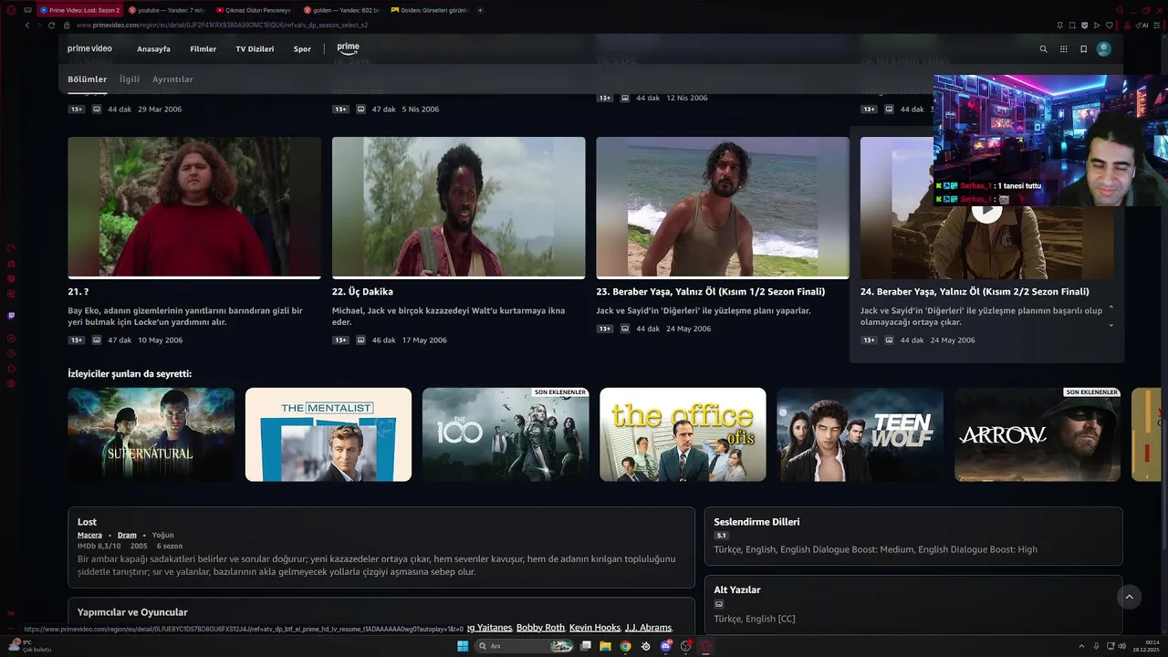Open The 100 recommendation card
The image size is (1168, 657).
pyautogui.click(x=506, y=434)
